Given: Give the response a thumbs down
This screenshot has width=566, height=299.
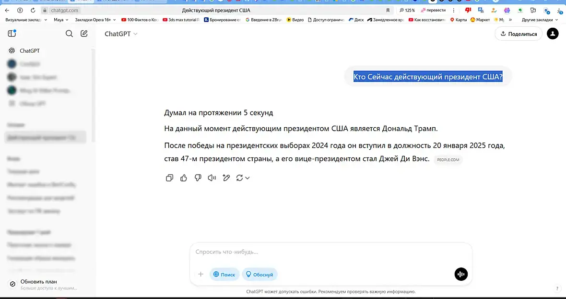Looking at the screenshot, I should [198, 178].
